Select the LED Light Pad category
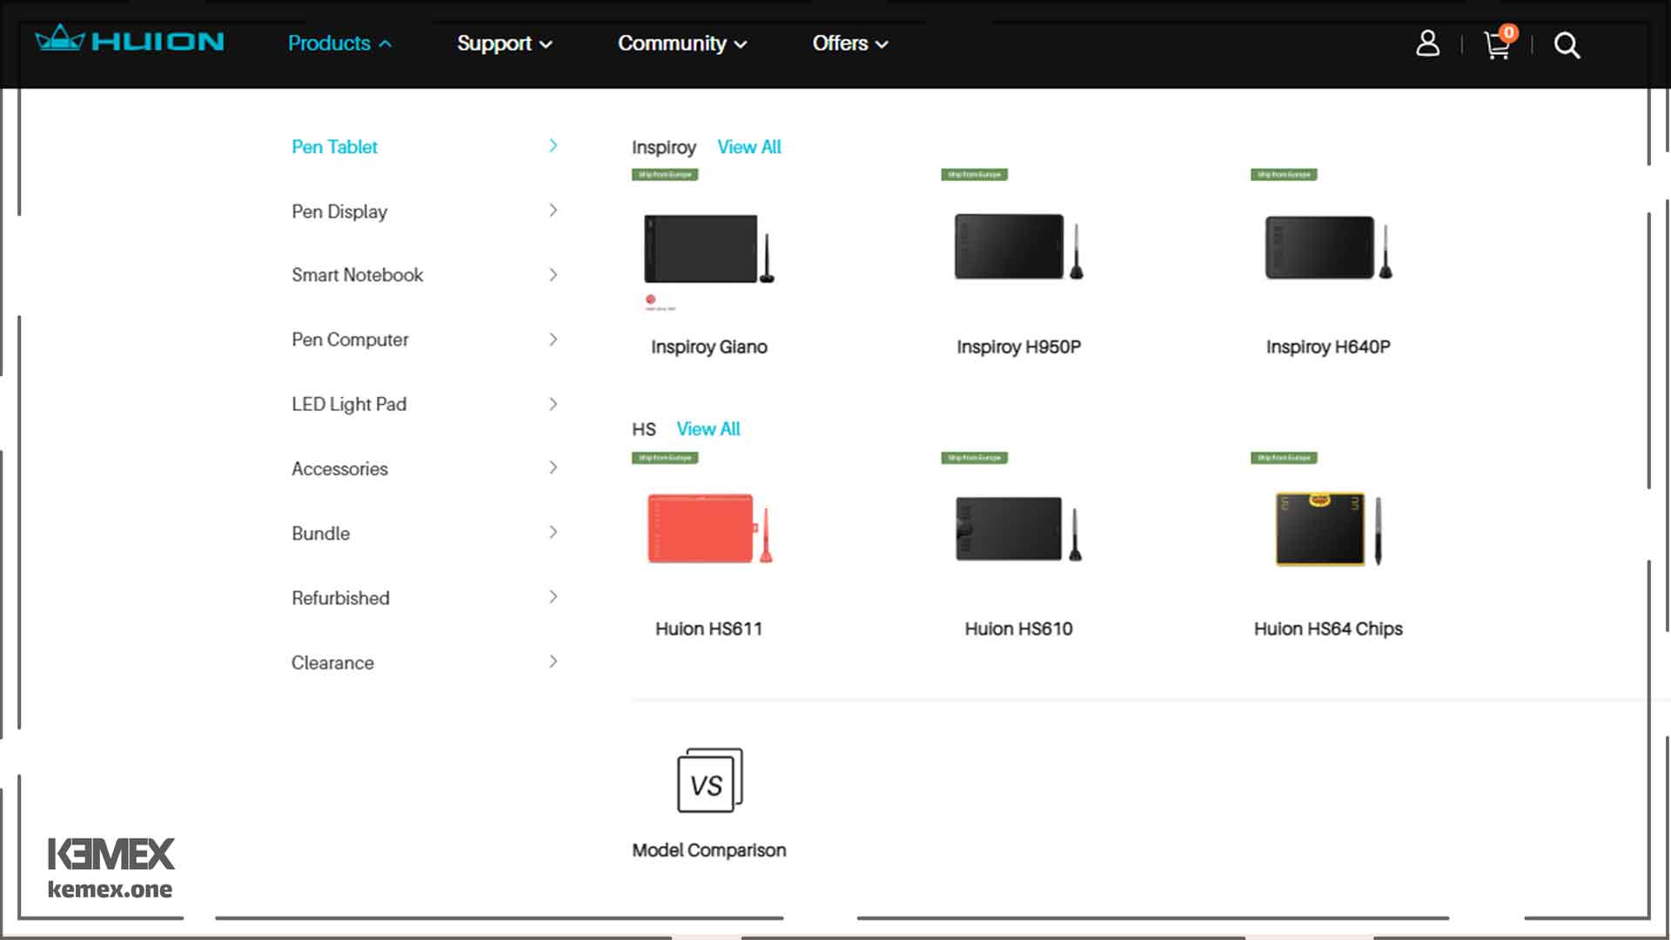The width and height of the screenshot is (1671, 940). (x=349, y=404)
